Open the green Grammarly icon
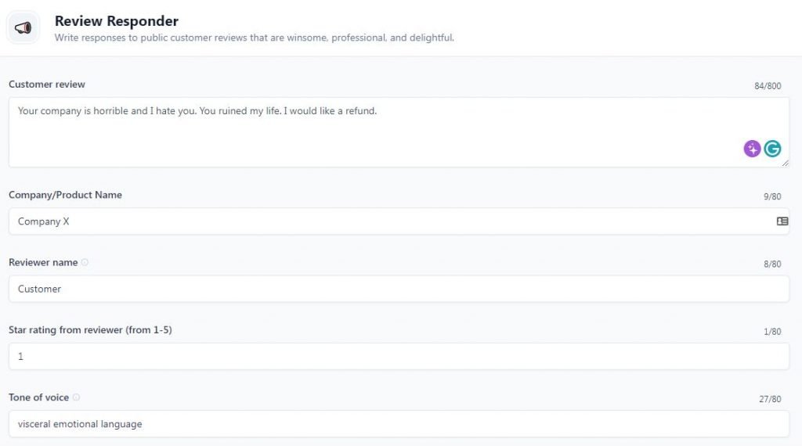Screen dimensions: 802x446 [772, 149]
